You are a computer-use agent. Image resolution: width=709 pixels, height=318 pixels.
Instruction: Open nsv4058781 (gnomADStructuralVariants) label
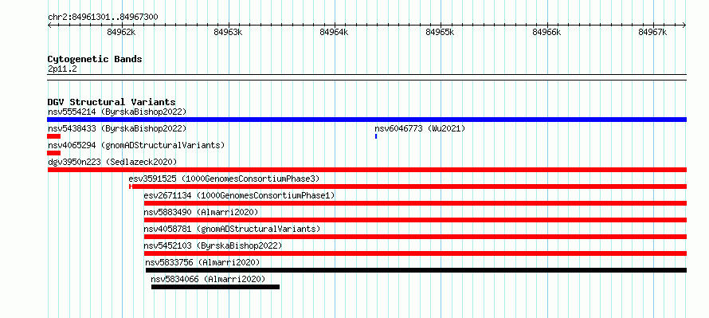pyautogui.click(x=232, y=229)
